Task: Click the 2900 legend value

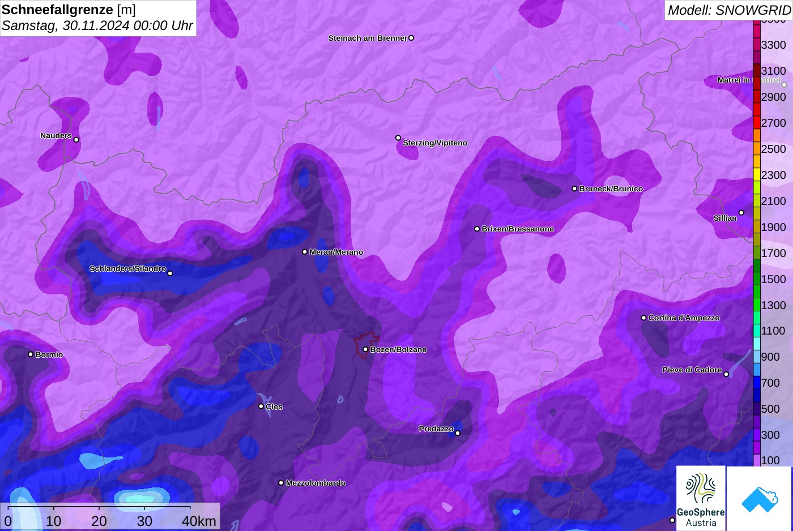Action: pos(774,97)
